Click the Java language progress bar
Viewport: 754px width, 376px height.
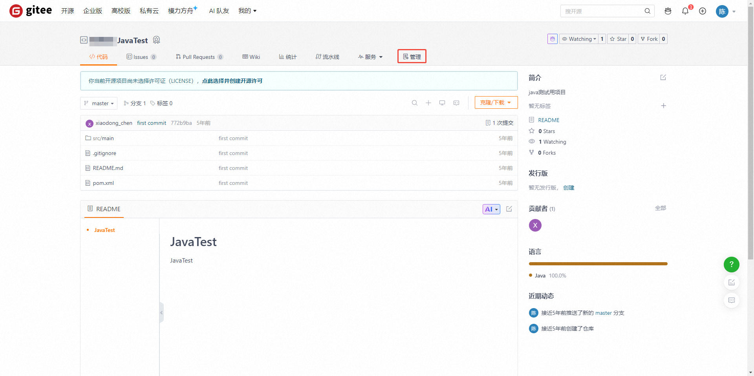[x=598, y=264]
